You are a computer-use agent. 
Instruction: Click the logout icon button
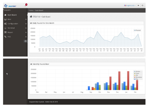[138, 5]
